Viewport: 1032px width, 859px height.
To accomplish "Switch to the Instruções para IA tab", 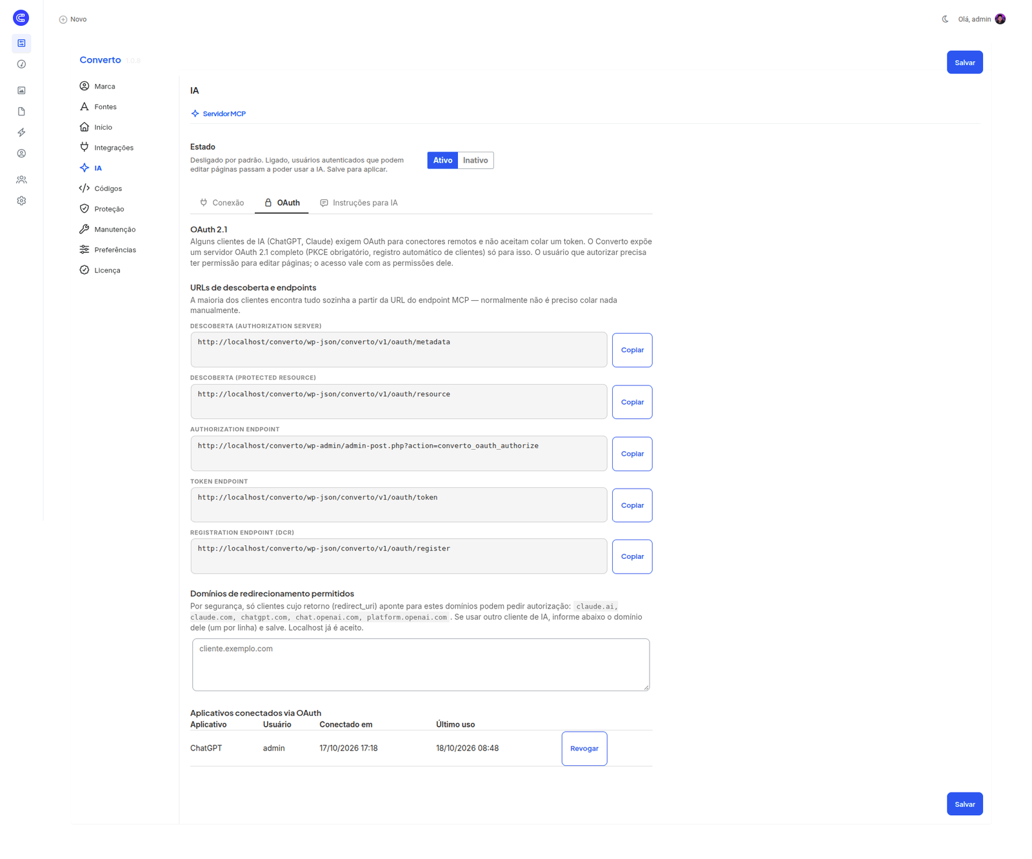I will coord(359,203).
